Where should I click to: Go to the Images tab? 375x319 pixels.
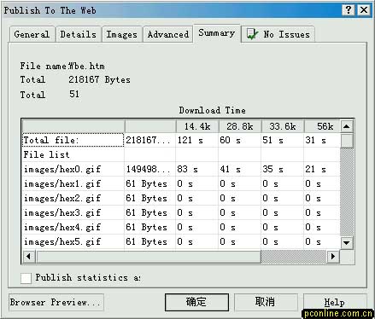click(122, 34)
